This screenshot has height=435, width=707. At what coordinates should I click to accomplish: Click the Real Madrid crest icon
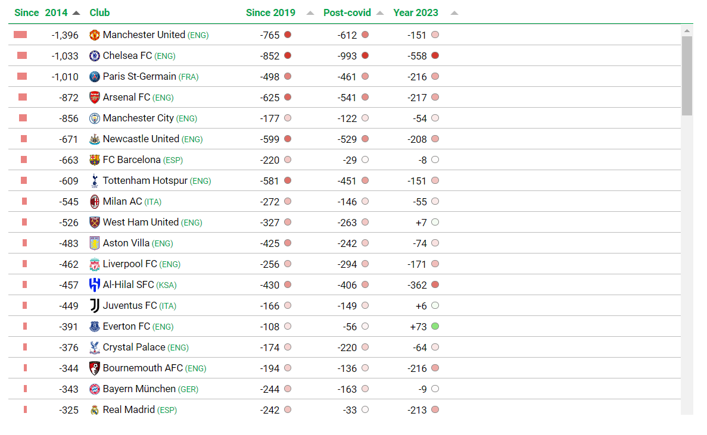(x=94, y=410)
